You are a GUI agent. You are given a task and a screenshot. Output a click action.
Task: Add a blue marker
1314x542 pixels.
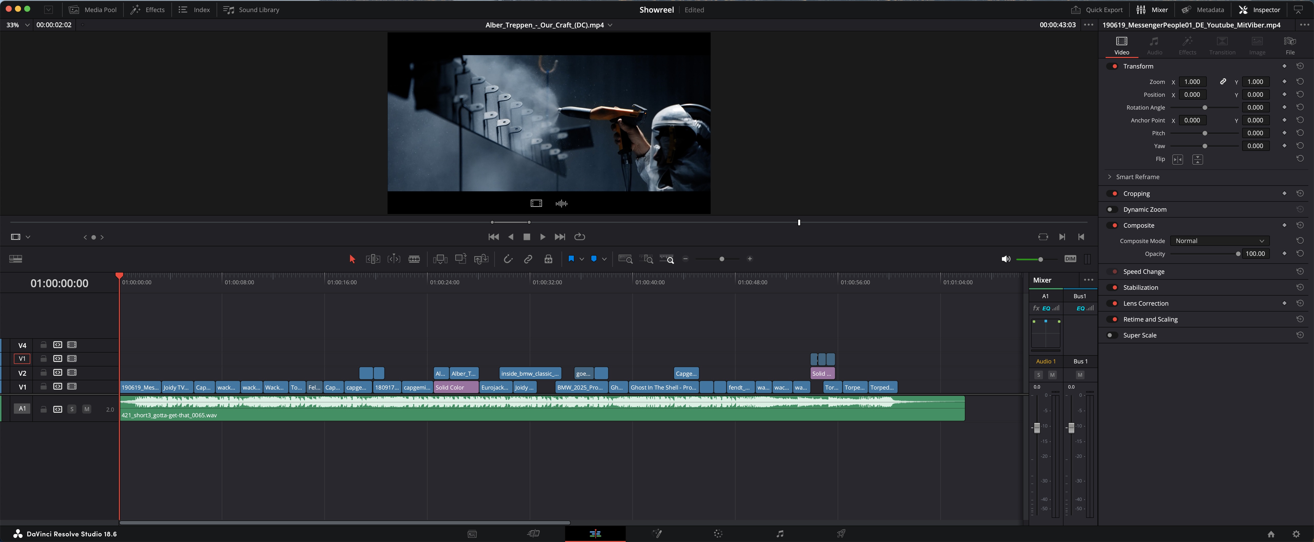click(594, 259)
